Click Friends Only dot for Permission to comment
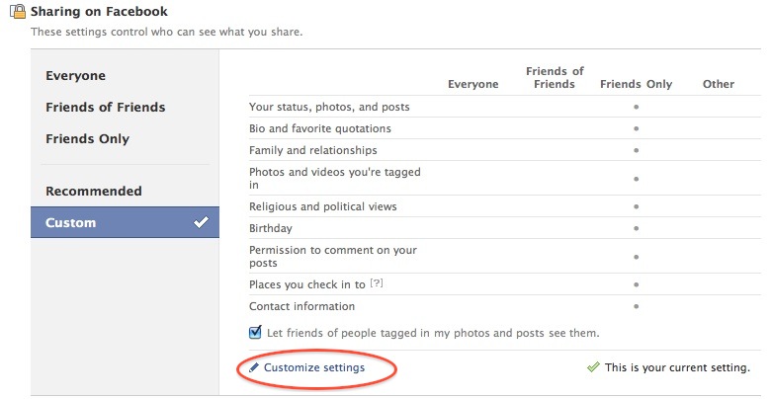This screenshot has height=399, width=771. click(x=637, y=257)
